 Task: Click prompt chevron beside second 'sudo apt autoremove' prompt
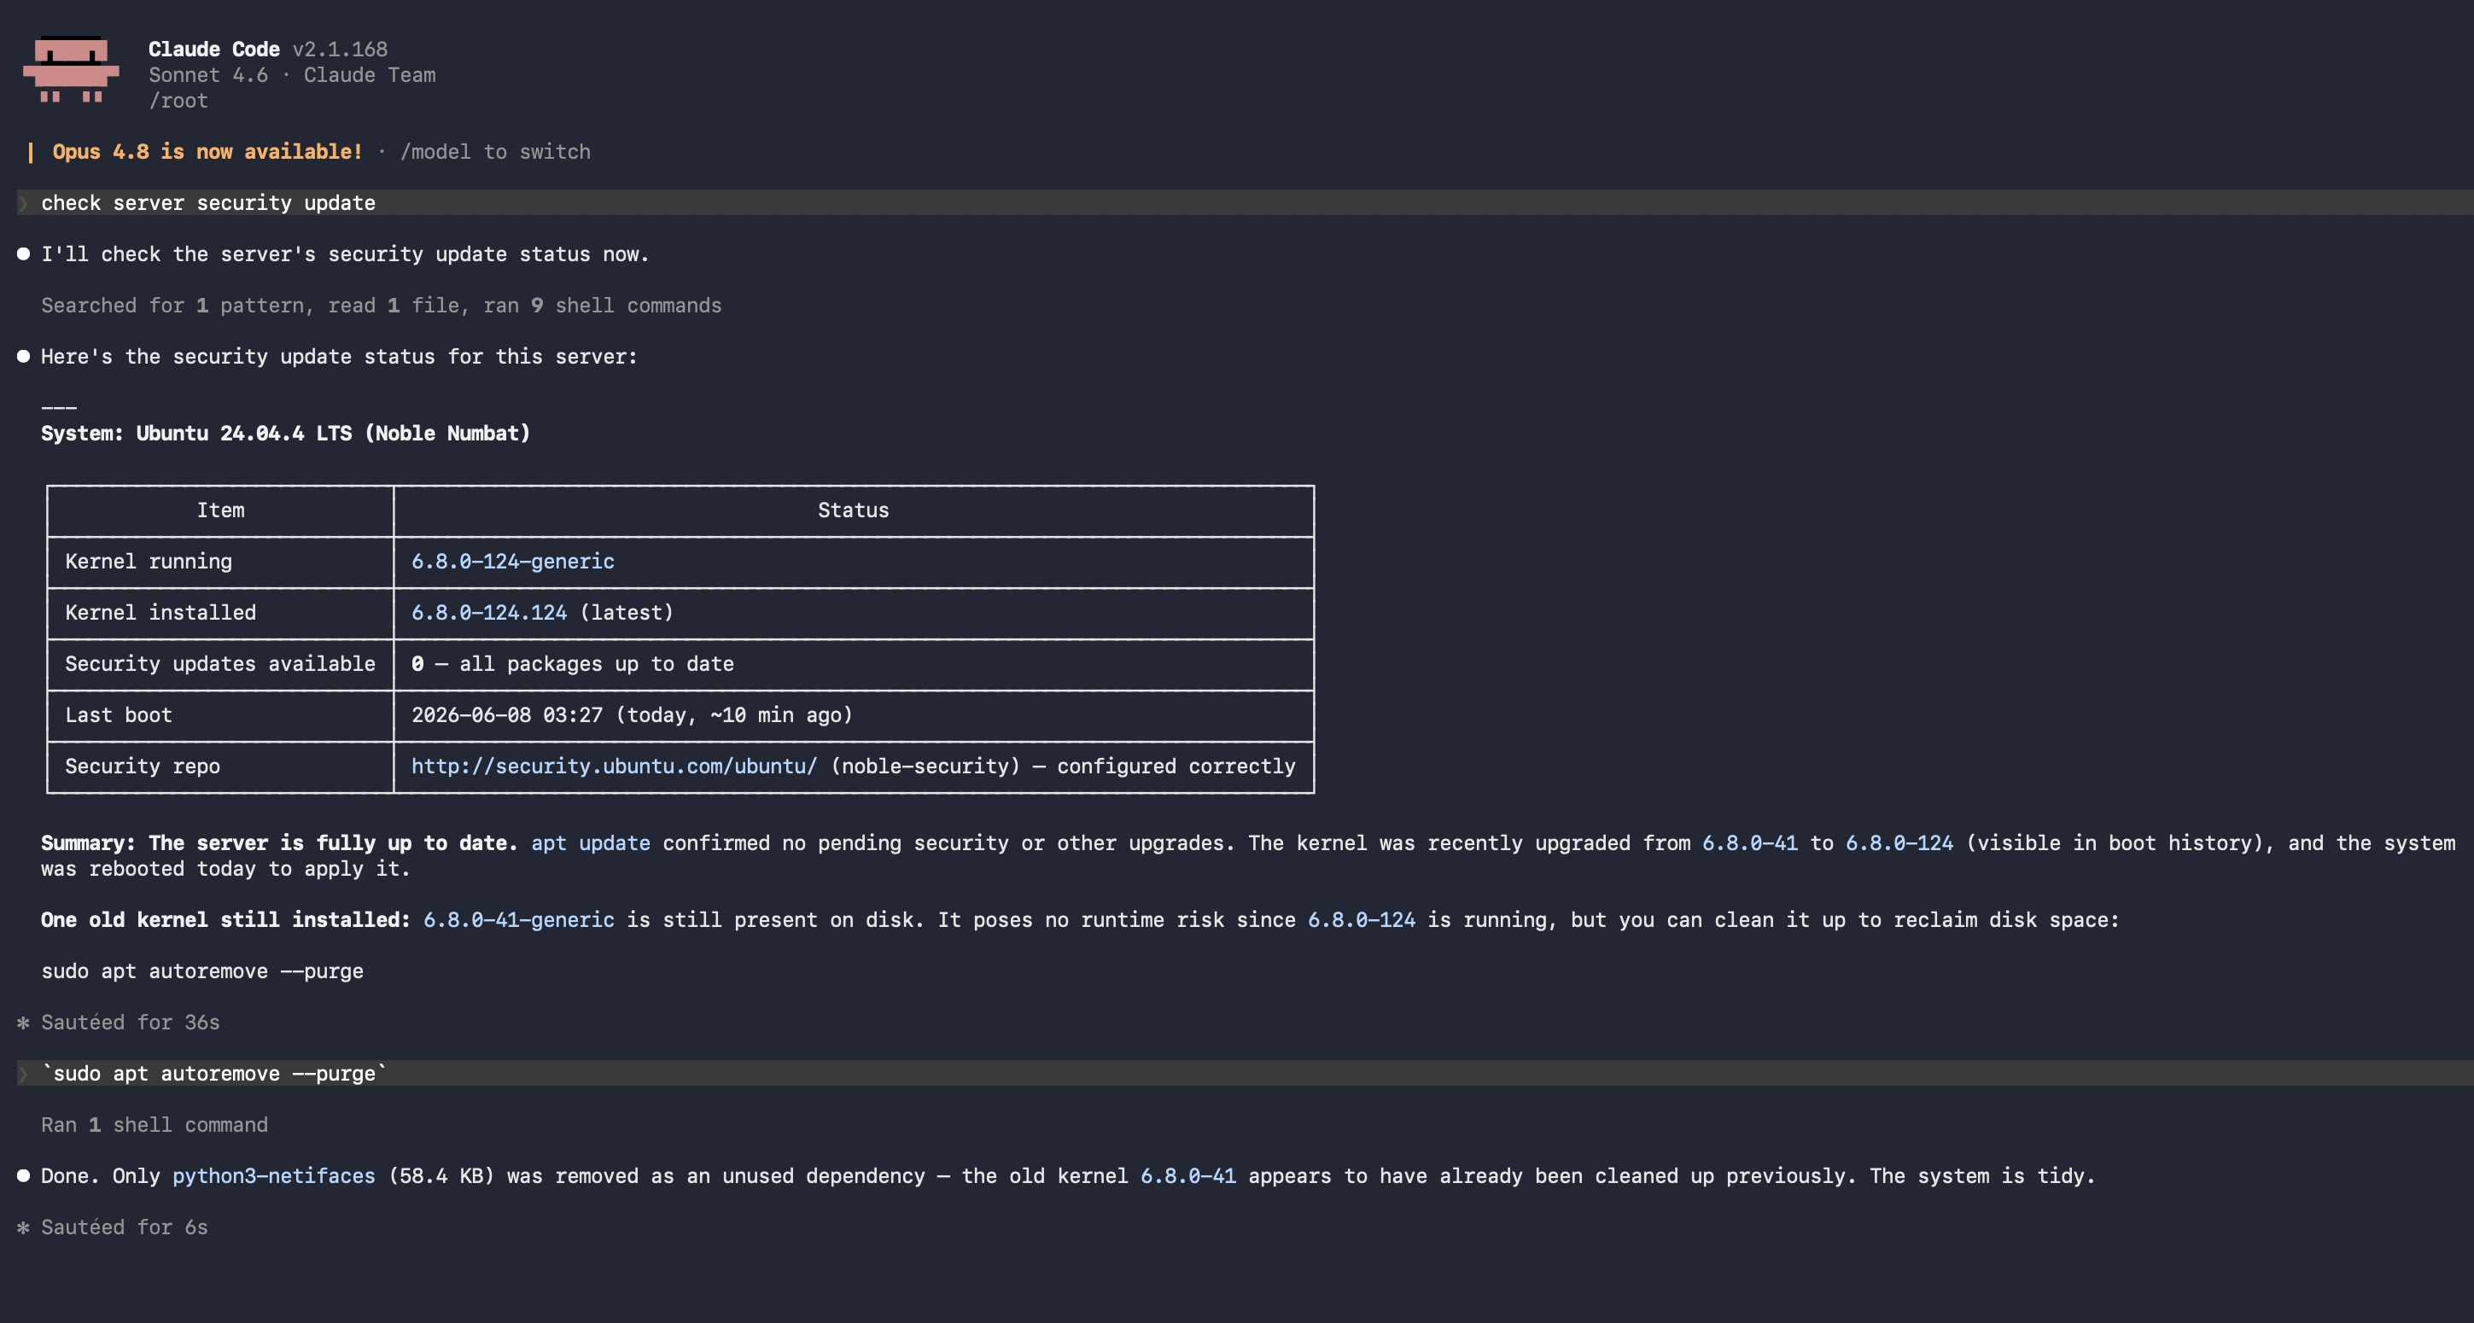[x=23, y=1075]
